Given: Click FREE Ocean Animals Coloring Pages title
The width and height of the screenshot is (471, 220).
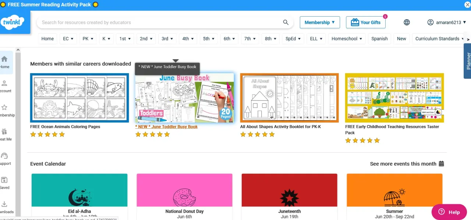Looking at the screenshot, I should pyautogui.click(x=65, y=127).
